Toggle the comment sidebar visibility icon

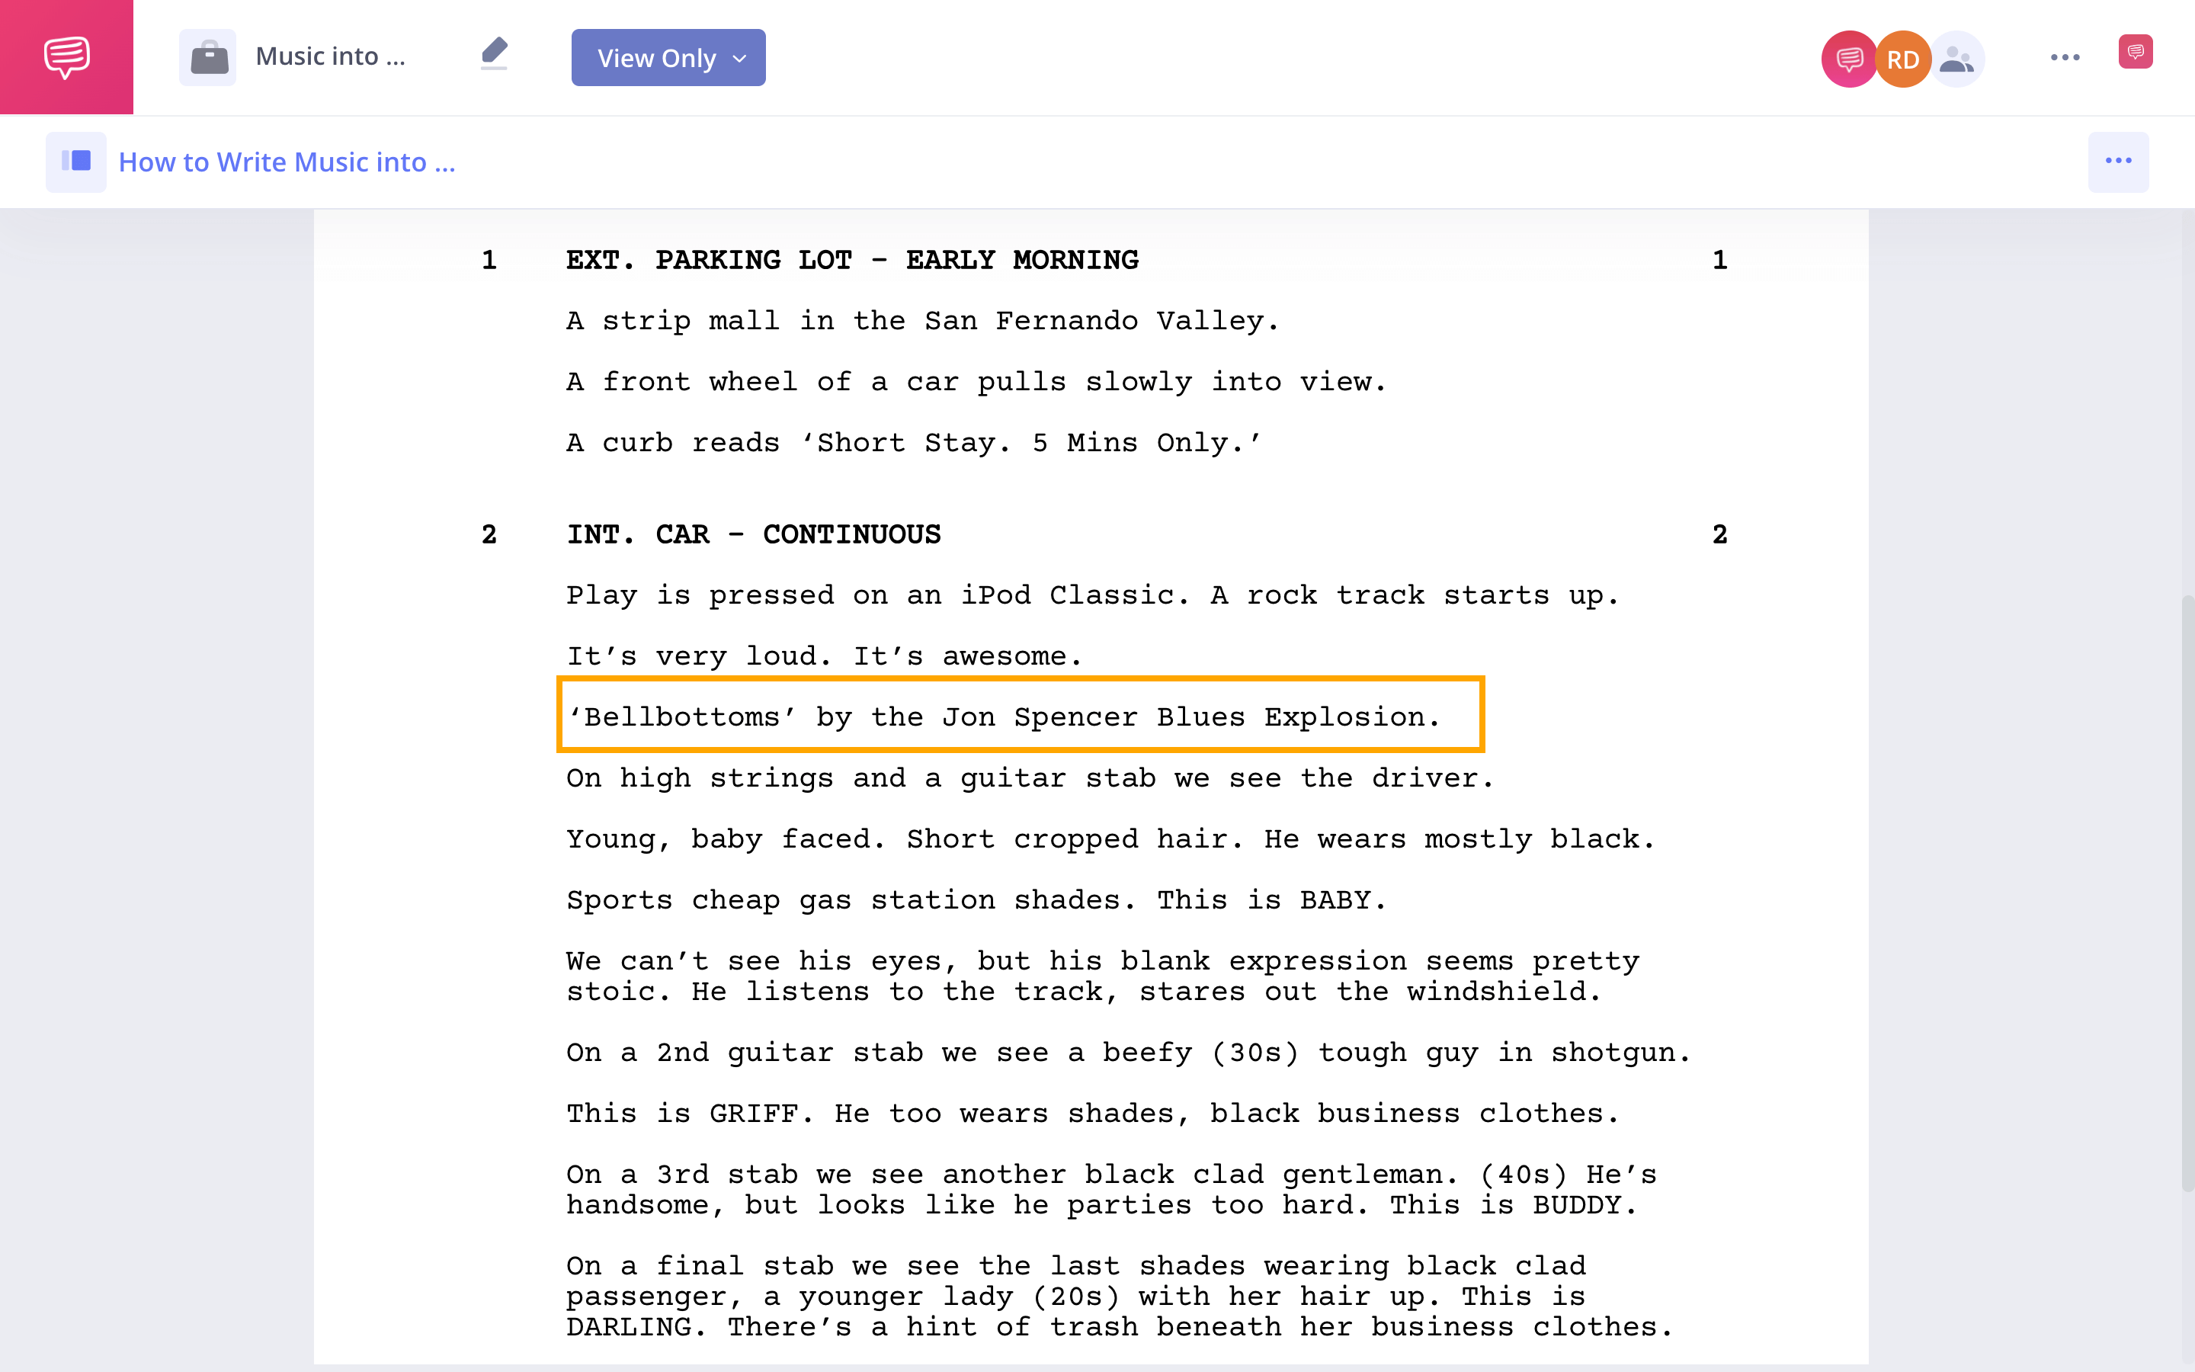pos(2135,57)
